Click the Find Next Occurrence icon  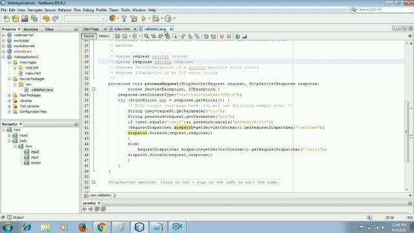pos(160,36)
